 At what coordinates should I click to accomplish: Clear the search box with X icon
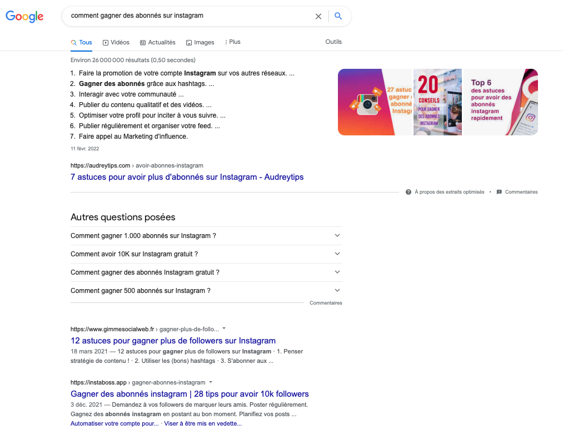[x=318, y=16]
